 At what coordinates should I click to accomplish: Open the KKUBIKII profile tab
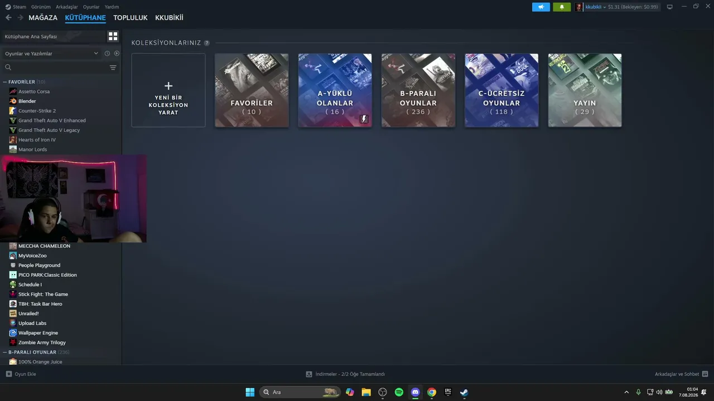click(x=169, y=18)
